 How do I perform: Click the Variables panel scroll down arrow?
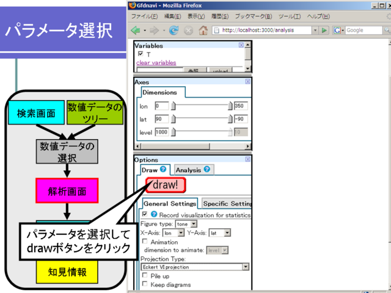247,68
